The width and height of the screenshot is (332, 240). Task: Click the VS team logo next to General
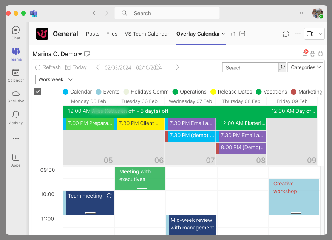42,34
